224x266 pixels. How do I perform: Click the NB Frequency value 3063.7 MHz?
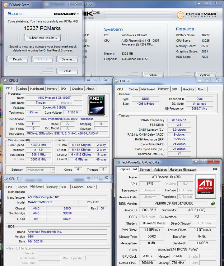pyautogui.click(x=199, y=109)
